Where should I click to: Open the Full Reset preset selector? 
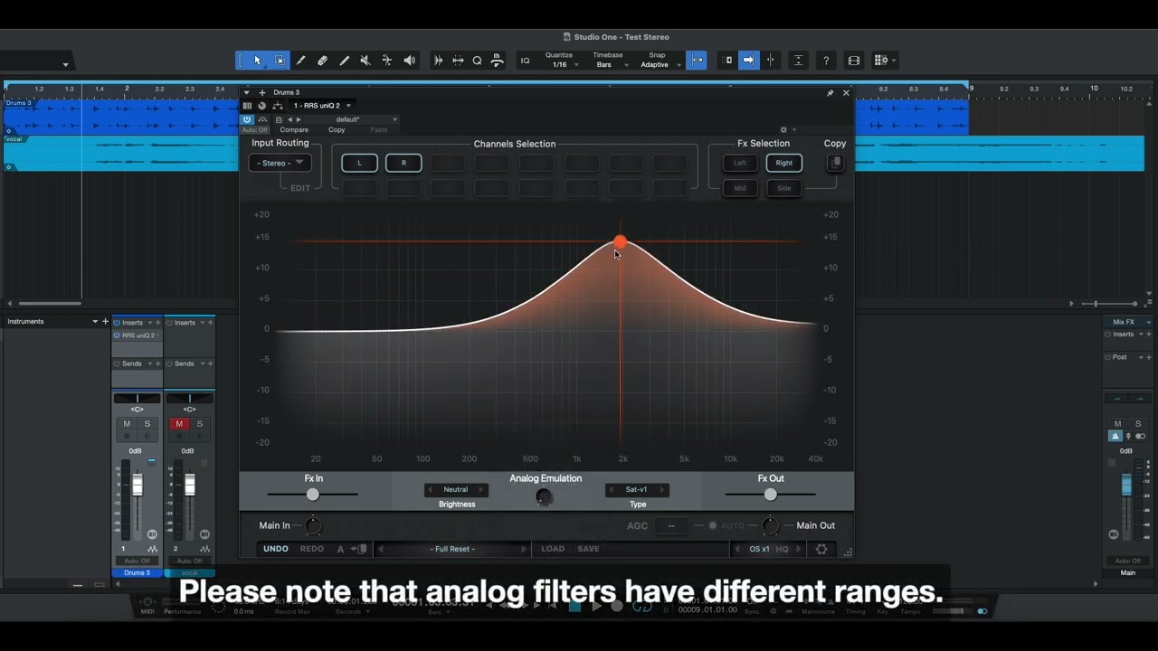pyautogui.click(x=453, y=549)
